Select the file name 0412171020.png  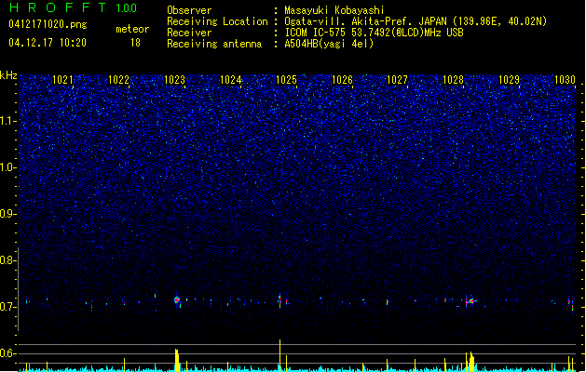click(x=48, y=24)
